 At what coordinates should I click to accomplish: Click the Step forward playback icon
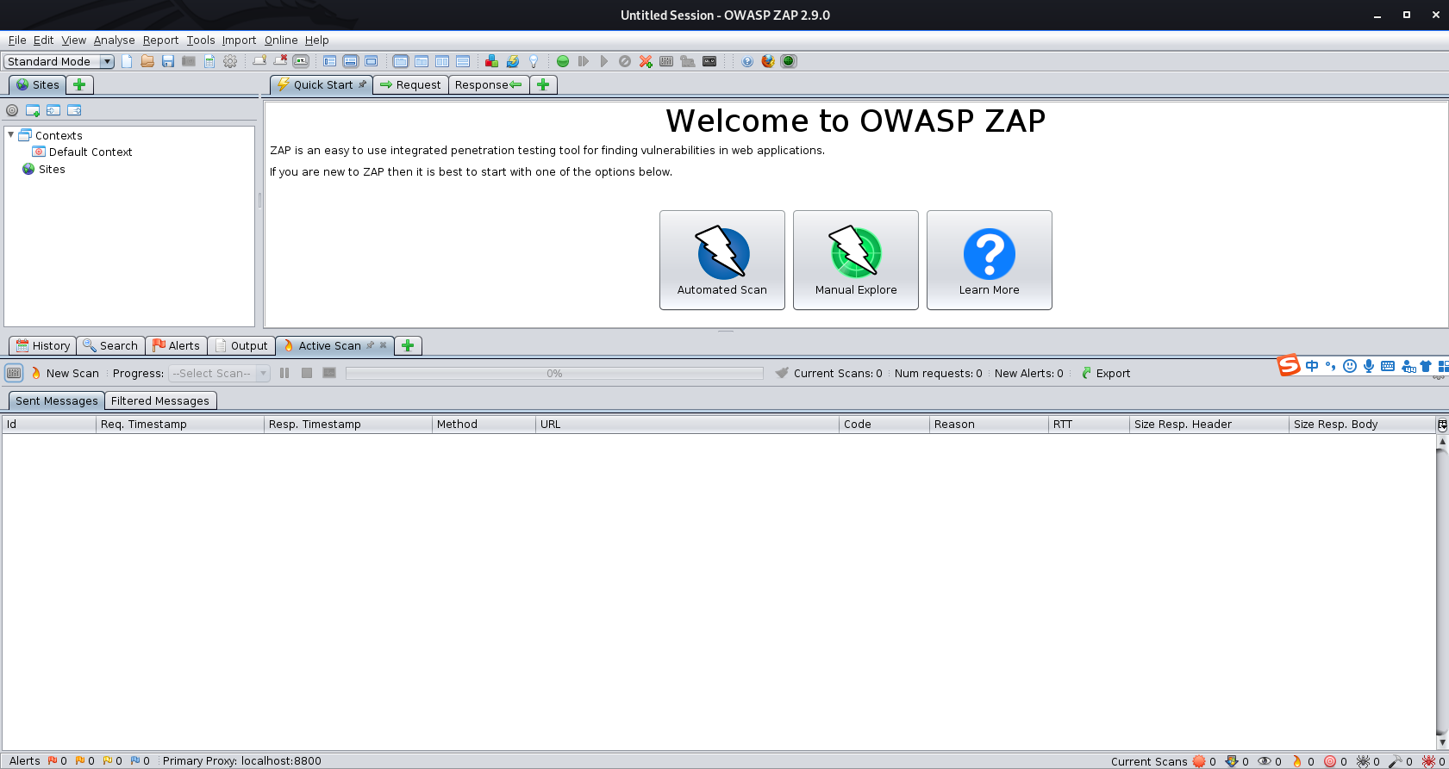(x=584, y=61)
